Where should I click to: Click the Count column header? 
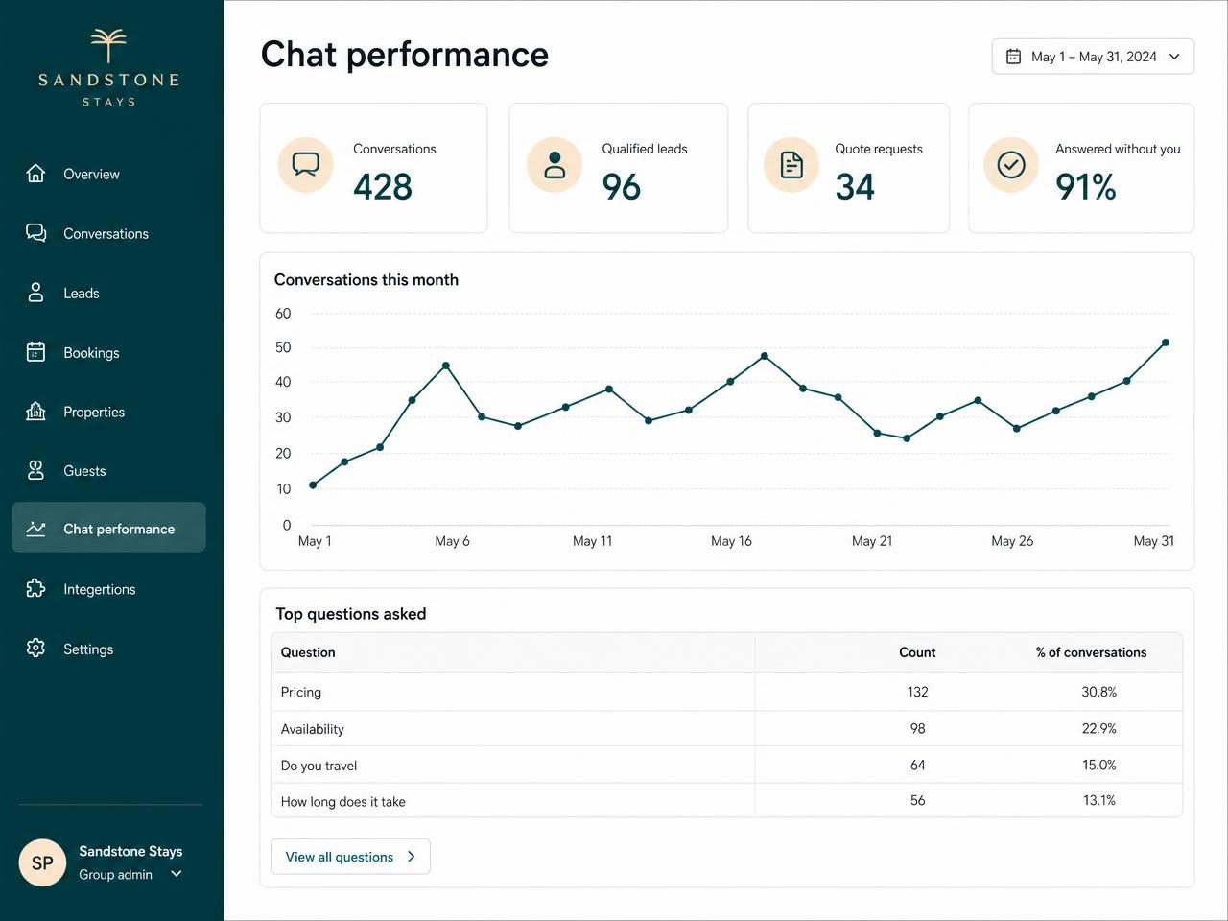tap(917, 652)
